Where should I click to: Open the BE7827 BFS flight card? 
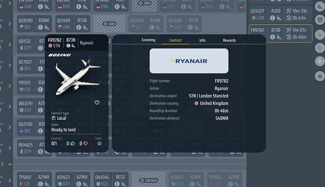[31, 65]
